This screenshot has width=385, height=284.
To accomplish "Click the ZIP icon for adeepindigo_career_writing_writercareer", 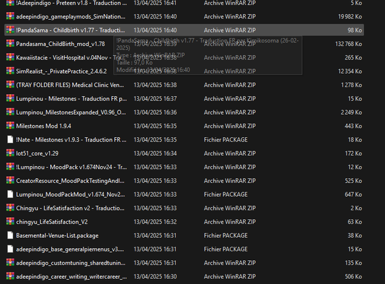I will point(10,276).
